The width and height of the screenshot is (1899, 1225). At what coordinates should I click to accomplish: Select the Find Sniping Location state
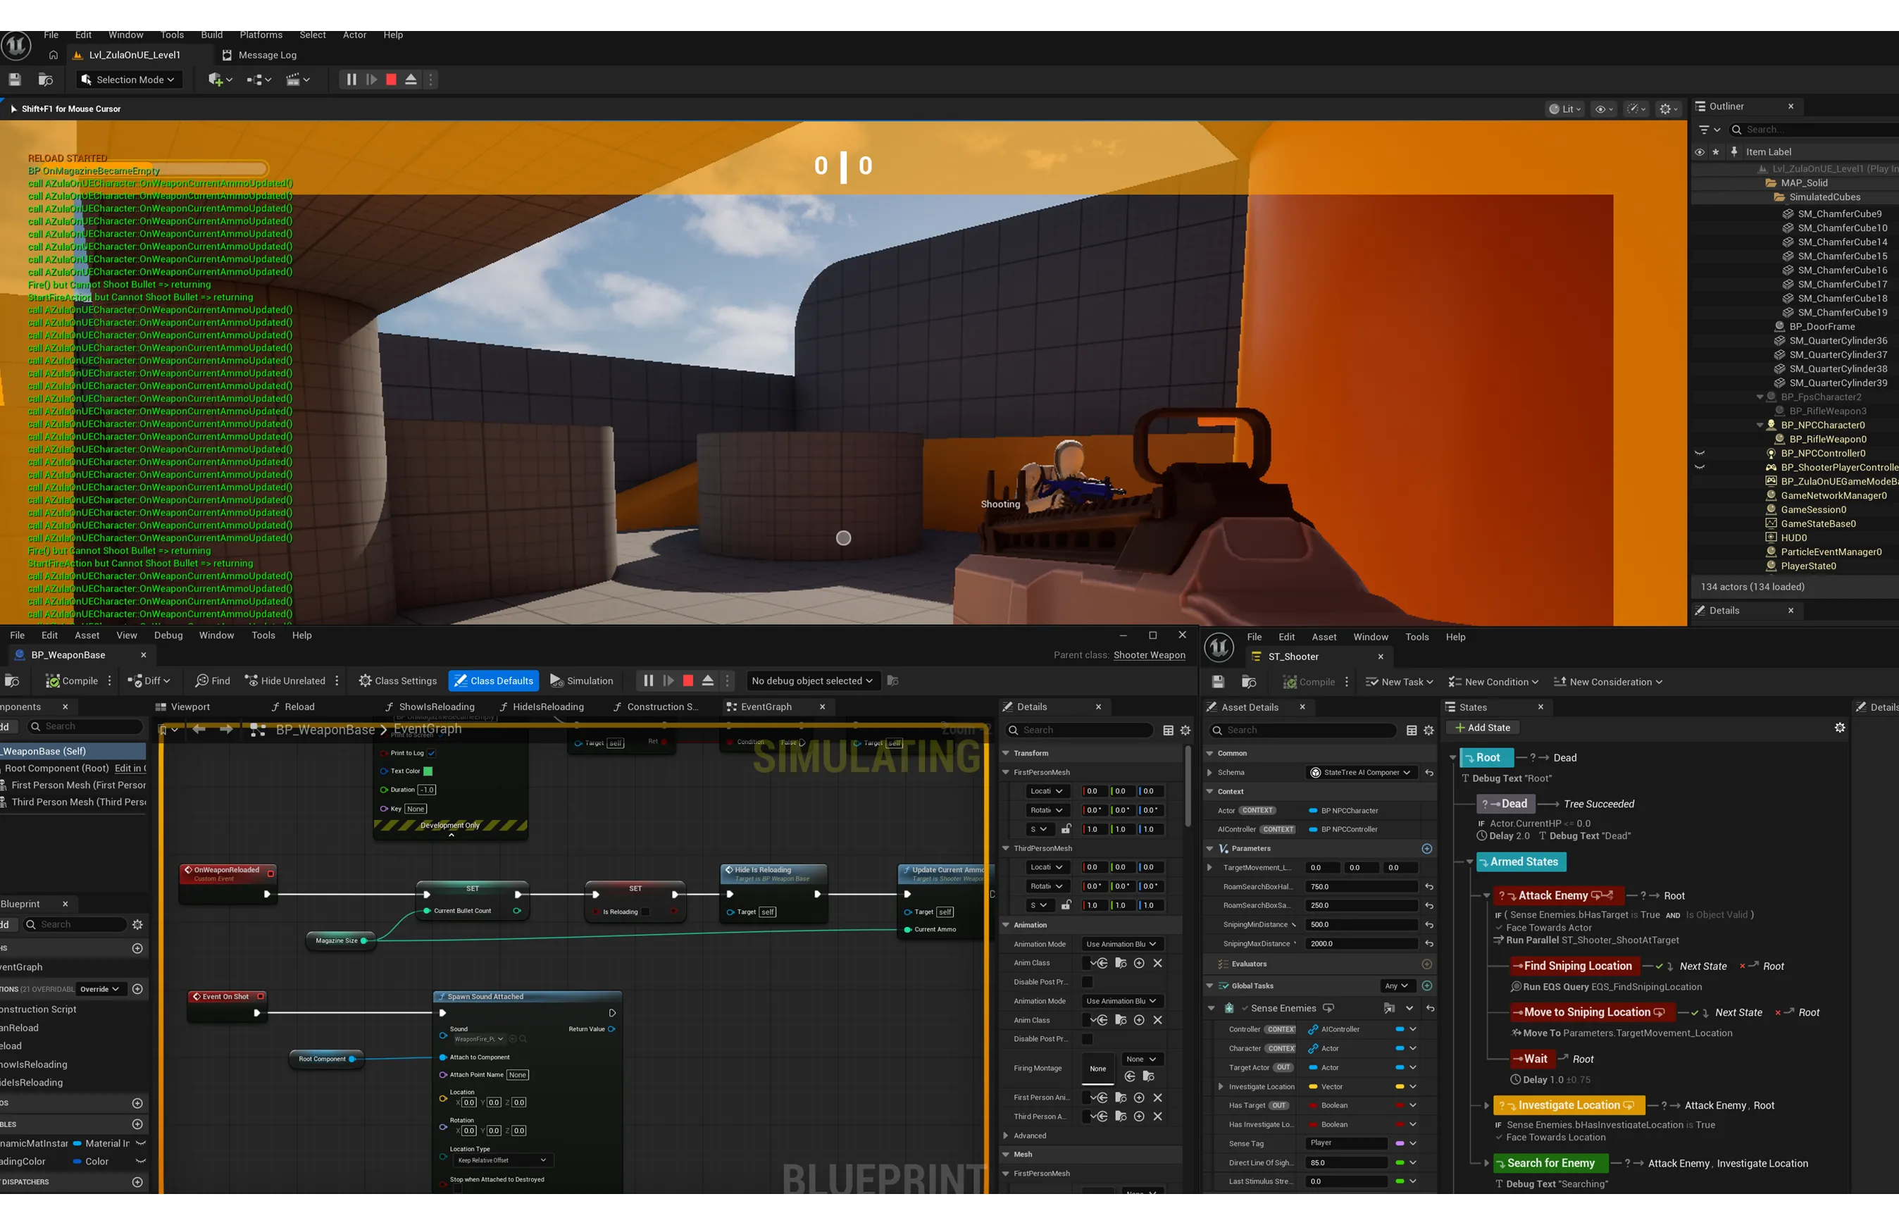(1576, 966)
